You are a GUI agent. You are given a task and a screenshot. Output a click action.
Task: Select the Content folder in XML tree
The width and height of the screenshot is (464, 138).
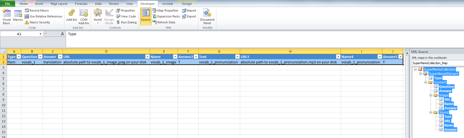(x=440, y=82)
